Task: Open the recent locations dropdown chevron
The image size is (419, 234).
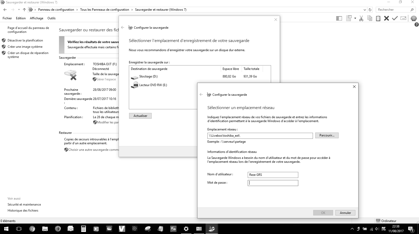Action: [19, 10]
